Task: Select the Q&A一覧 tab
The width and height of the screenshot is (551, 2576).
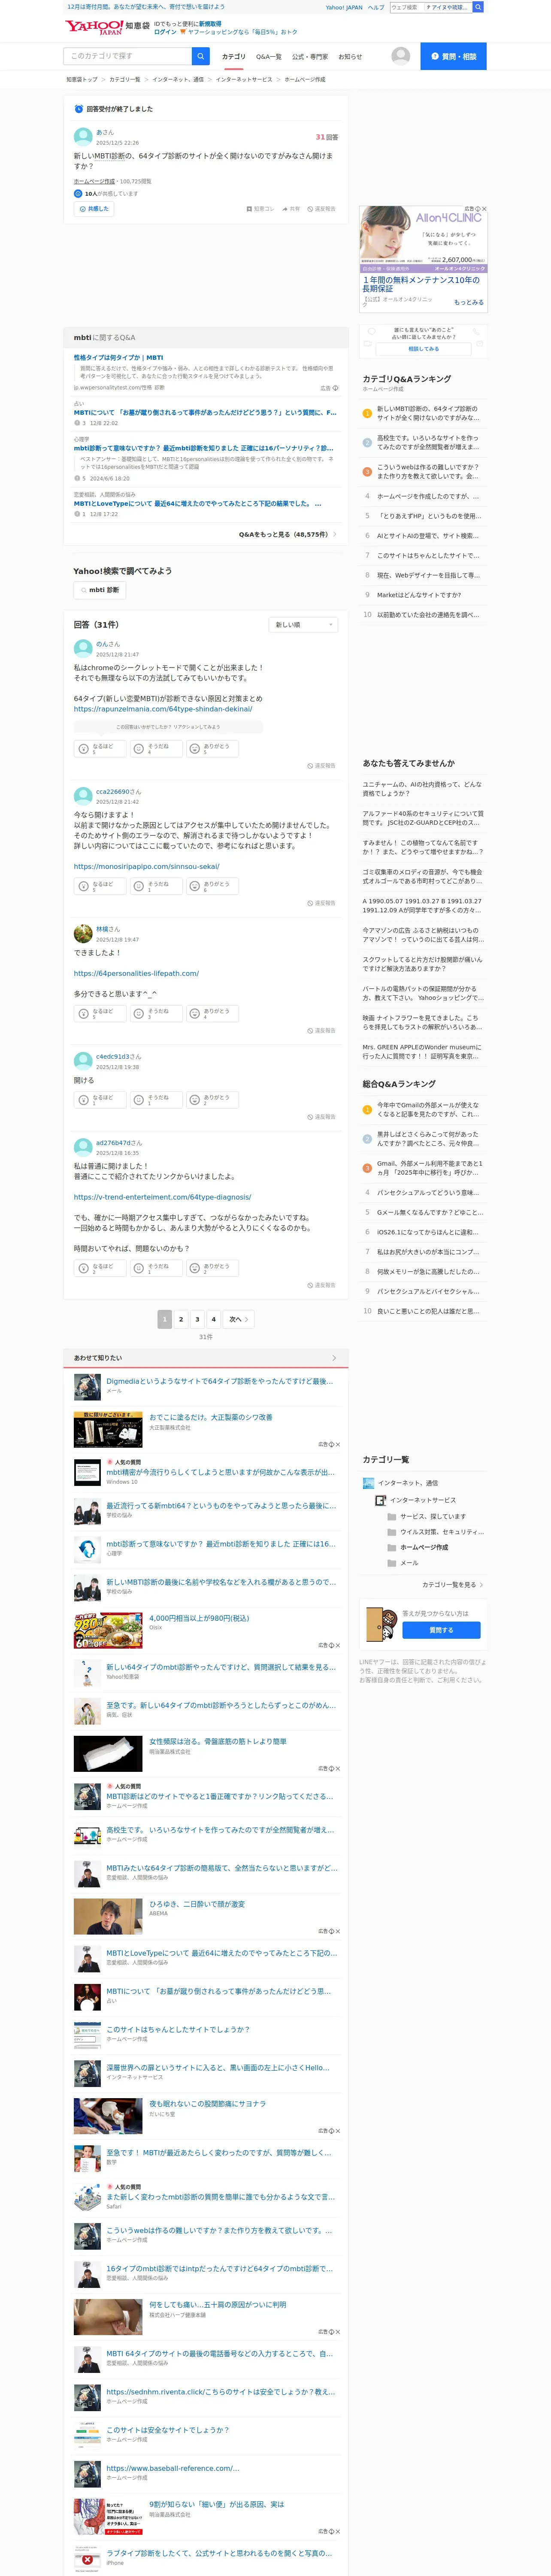Action: point(268,57)
